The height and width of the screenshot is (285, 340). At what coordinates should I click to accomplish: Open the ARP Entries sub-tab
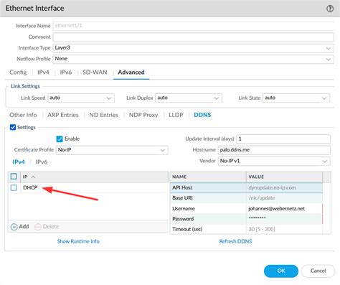[x=63, y=115]
